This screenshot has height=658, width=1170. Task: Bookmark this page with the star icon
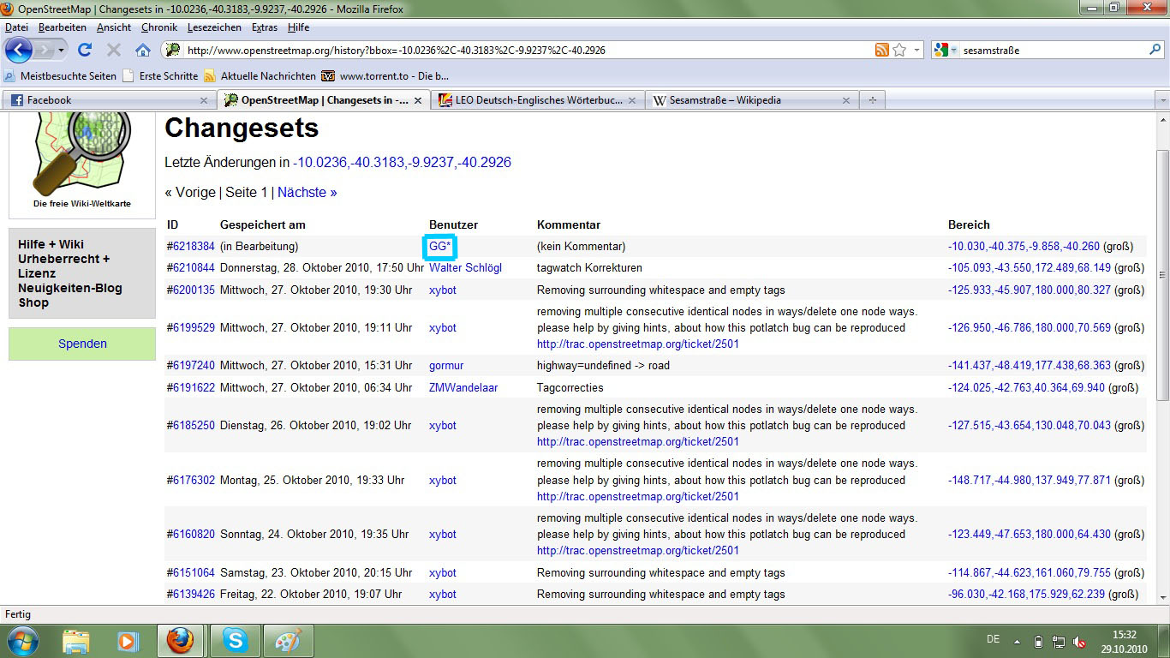[x=899, y=50]
